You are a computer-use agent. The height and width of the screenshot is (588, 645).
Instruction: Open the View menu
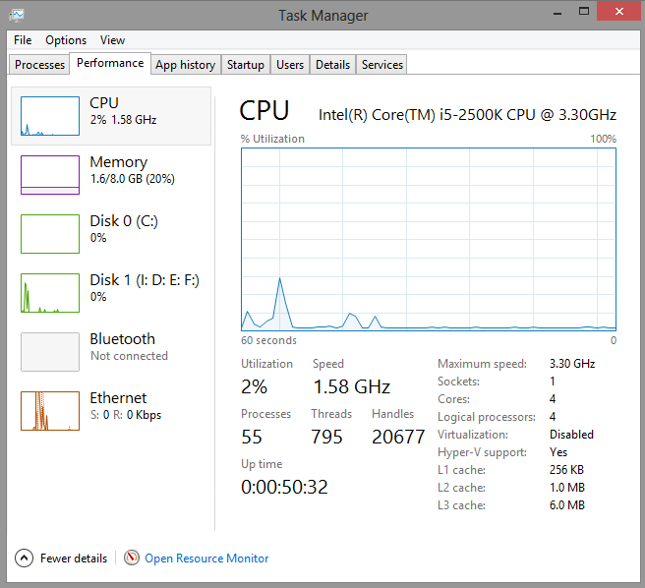pos(112,40)
